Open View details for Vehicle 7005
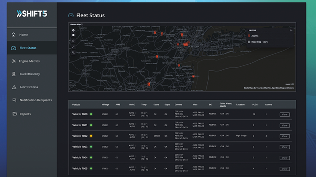 (x=285, y=169)
